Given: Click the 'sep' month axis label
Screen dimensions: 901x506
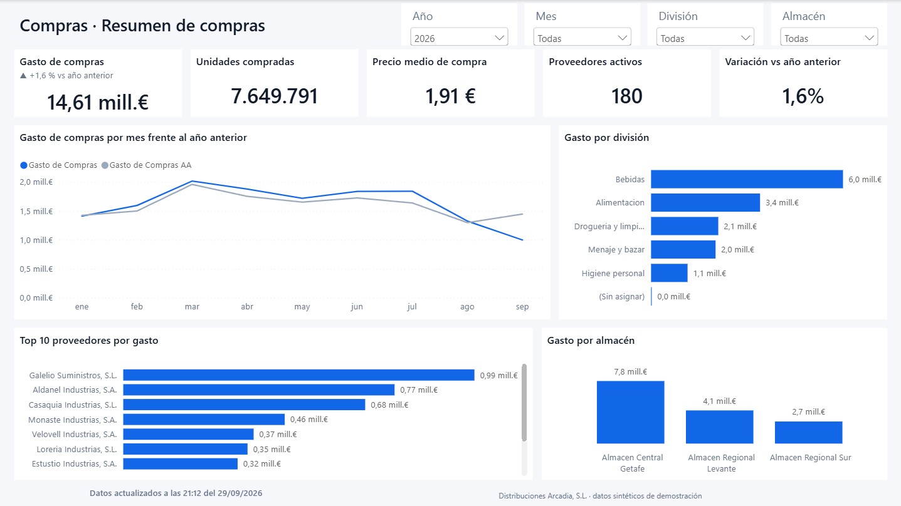Looking at the screenshot, I should coord(522,307).
